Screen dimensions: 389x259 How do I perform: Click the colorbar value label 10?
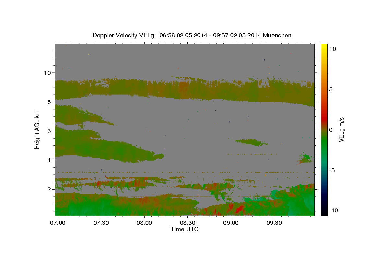(x=333, y=49)
